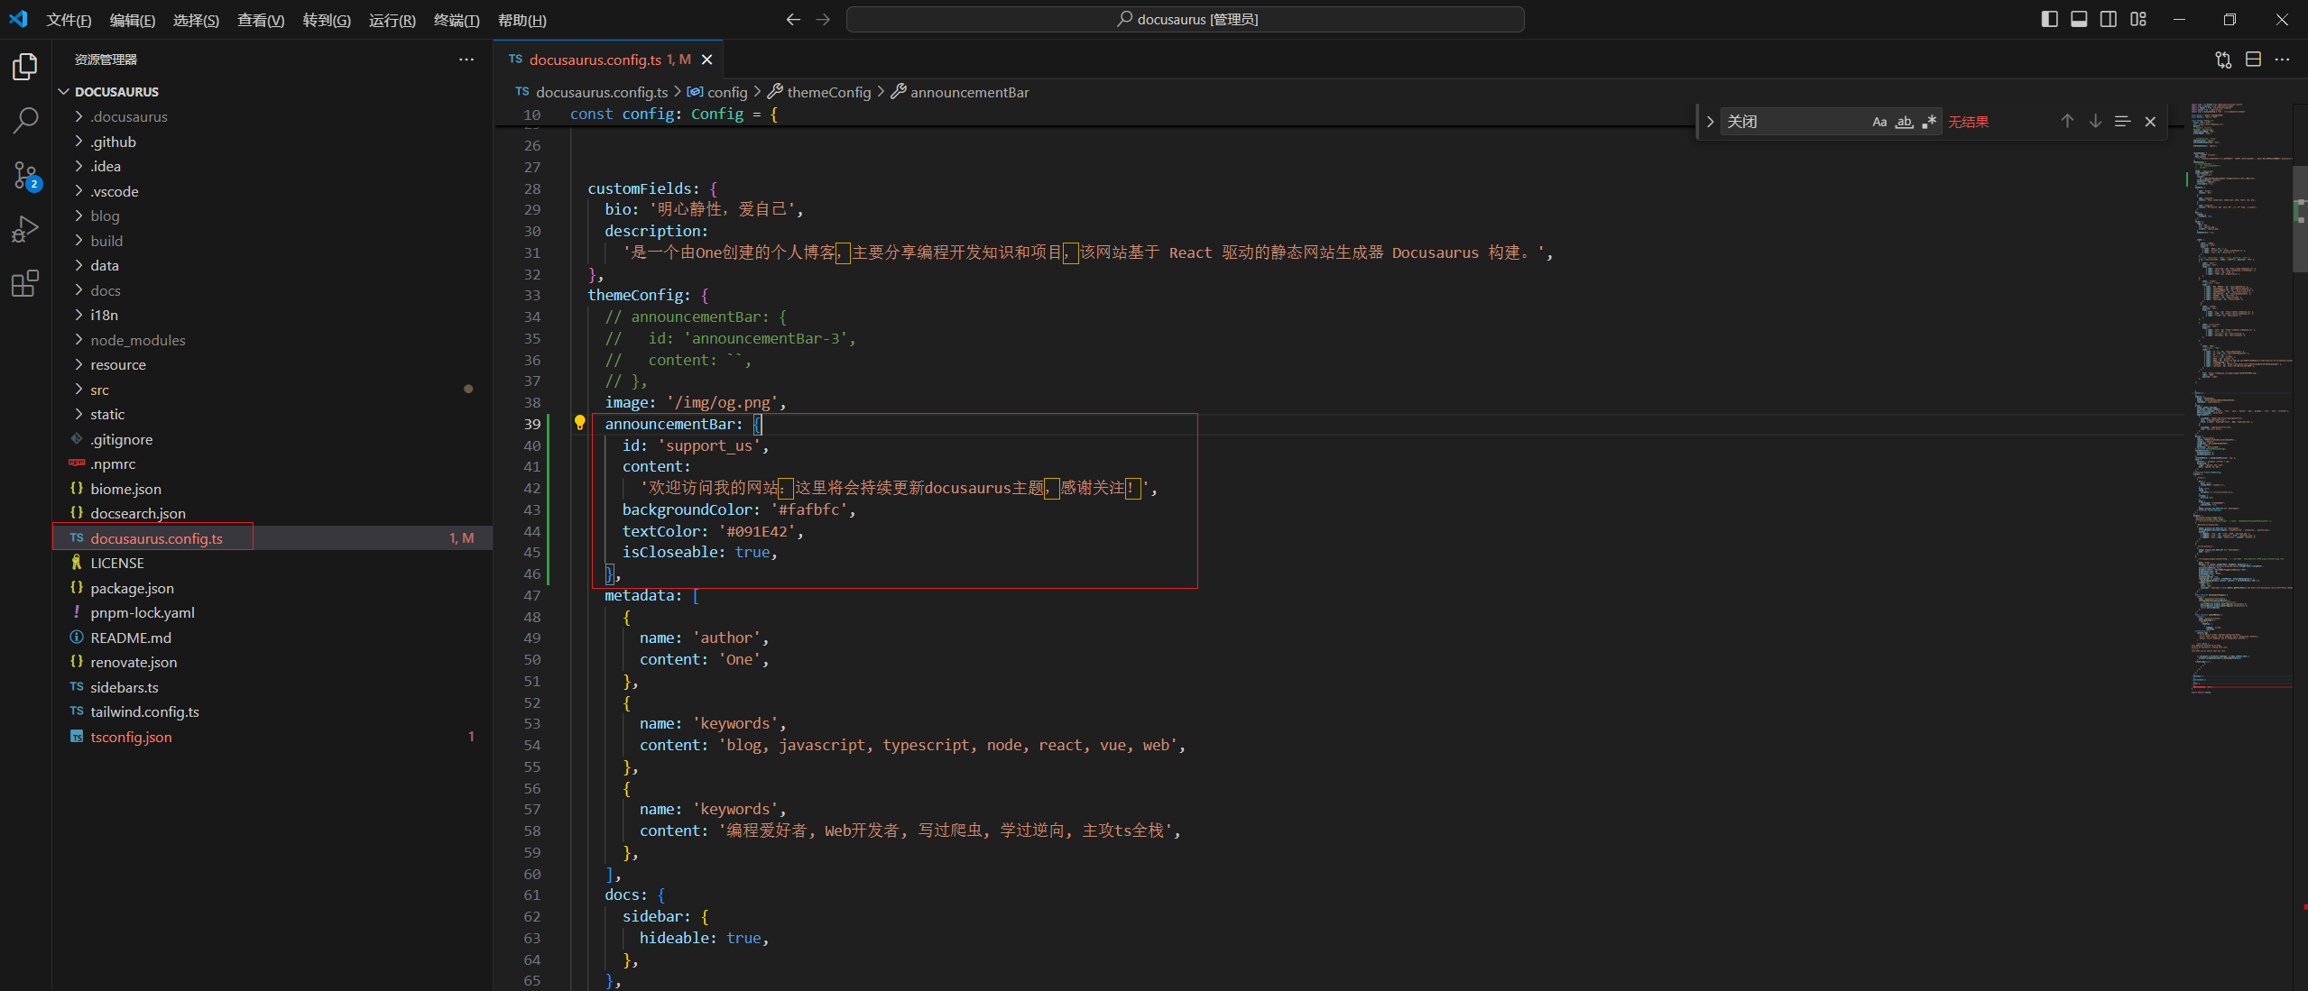Open the Run and Debug view

[x=25, y=229]
